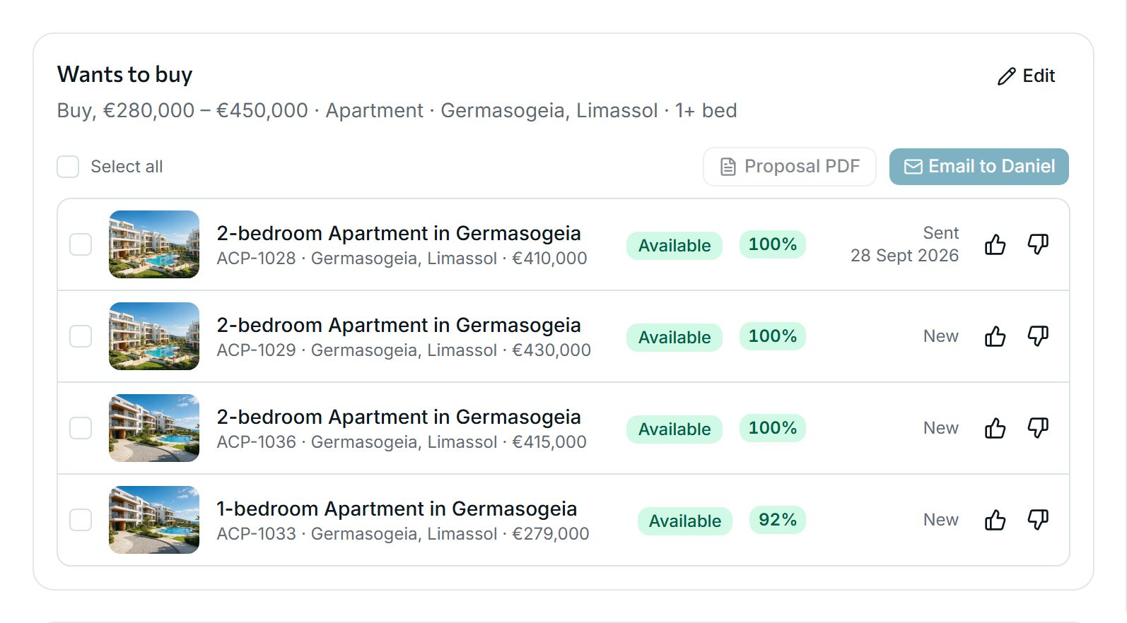Check the ACP-1028 row checkbox
The width and height of the screenshot is (1127, 623).
(81, 244)
